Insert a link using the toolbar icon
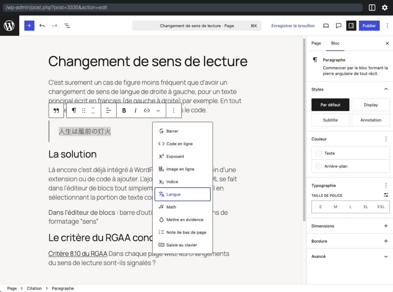Viewport: 393px width, 292px height. click(147, 111)
